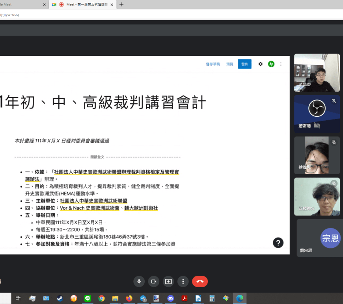Open Steam from the taskbar
343x304 pixels.
(x=60, y=298)
